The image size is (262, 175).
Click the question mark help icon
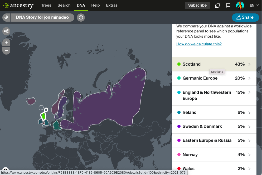(81, 17)
